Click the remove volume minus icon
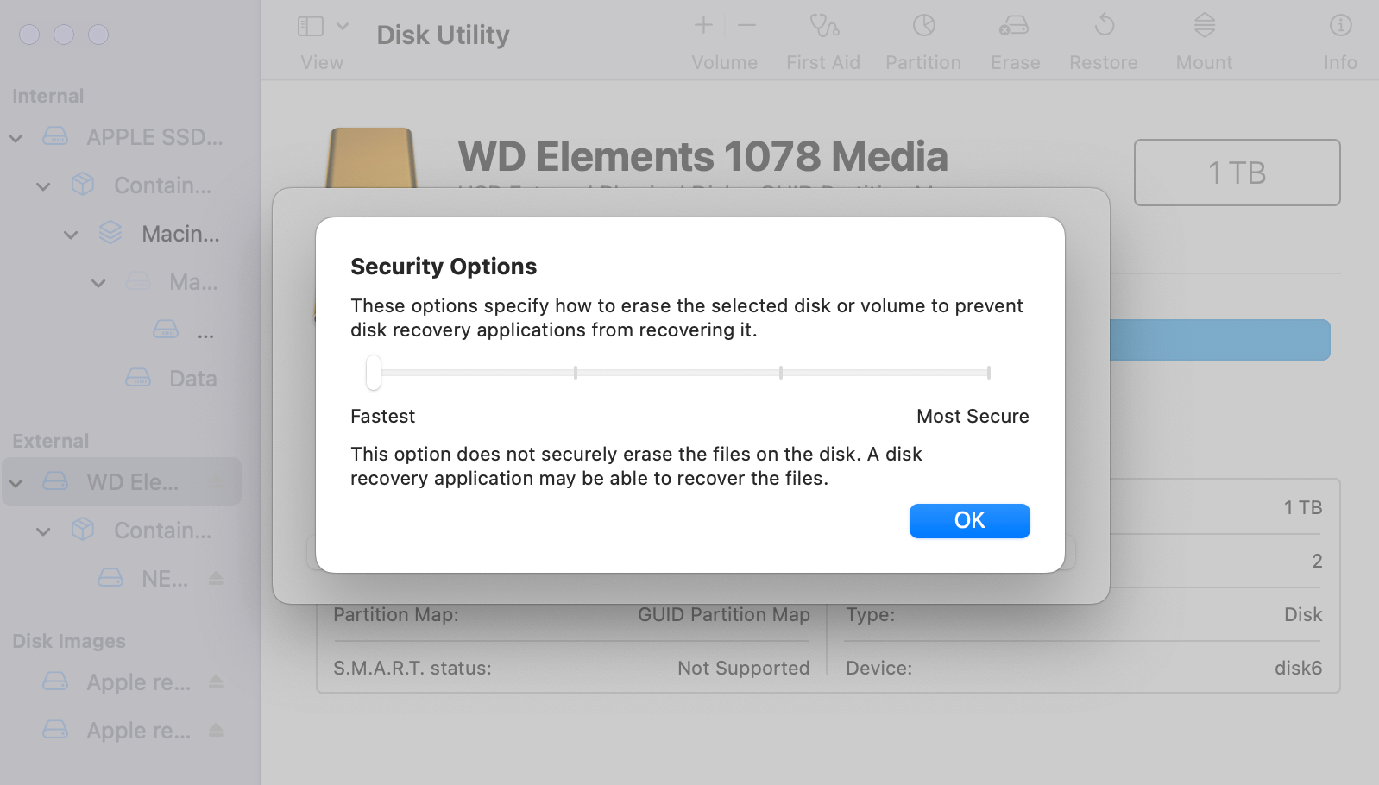 (747, 26)
